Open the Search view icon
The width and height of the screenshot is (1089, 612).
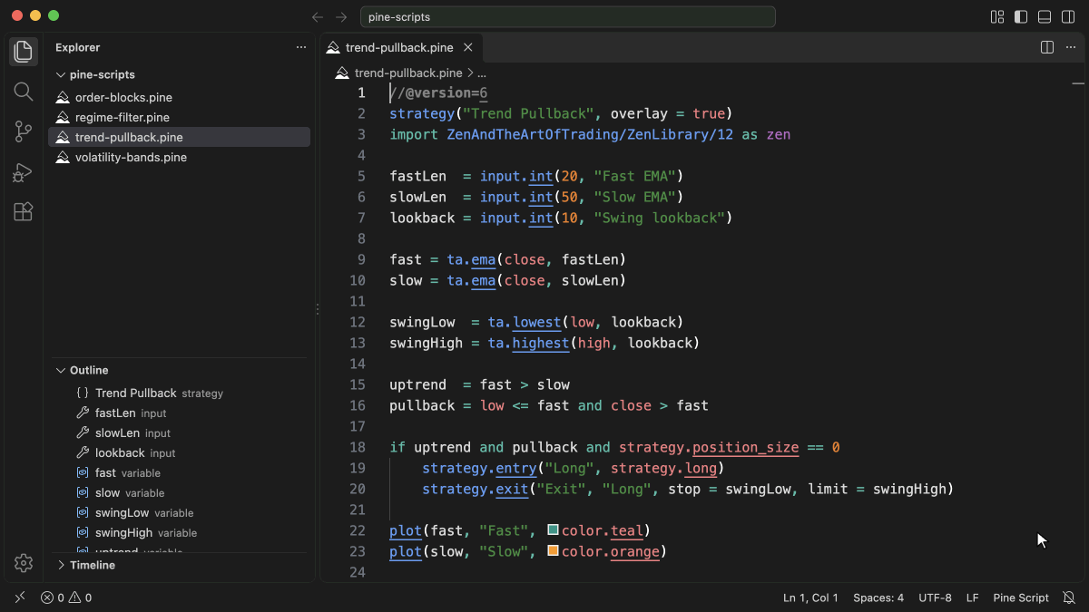24,92
